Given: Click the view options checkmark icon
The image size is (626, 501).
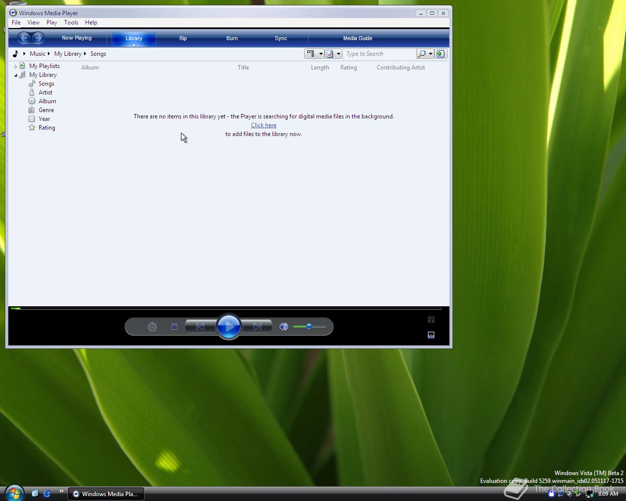Looking at the screenshot, I should pos(330,54).
